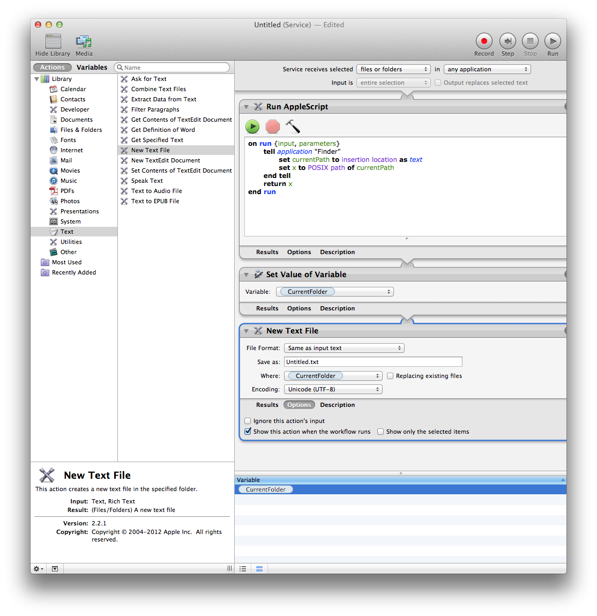Open the Media browser icon

click(84, 41)
